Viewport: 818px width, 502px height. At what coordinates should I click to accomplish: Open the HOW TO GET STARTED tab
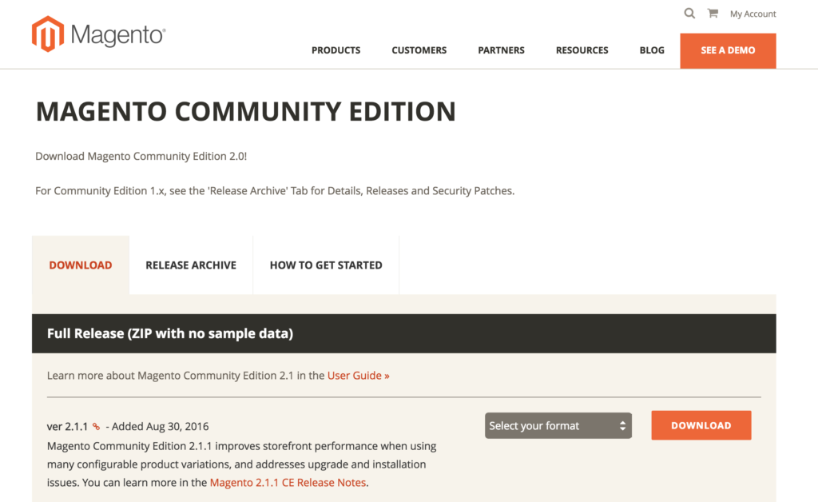326,265
